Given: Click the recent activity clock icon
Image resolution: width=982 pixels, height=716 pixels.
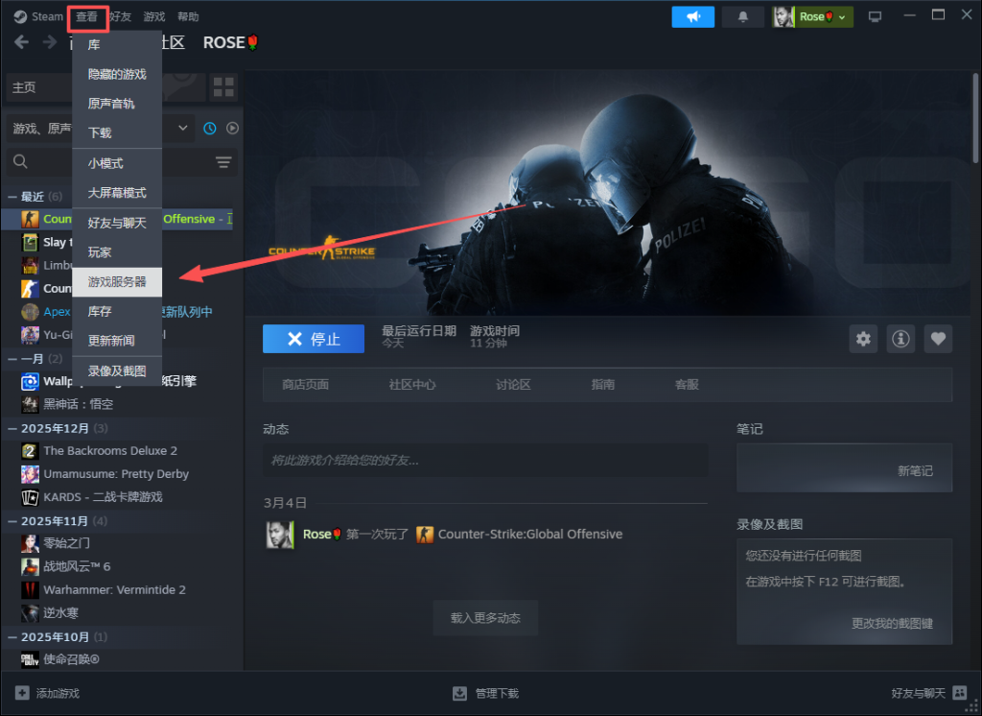Looking at the screenshot, I should tap(210, 128).
